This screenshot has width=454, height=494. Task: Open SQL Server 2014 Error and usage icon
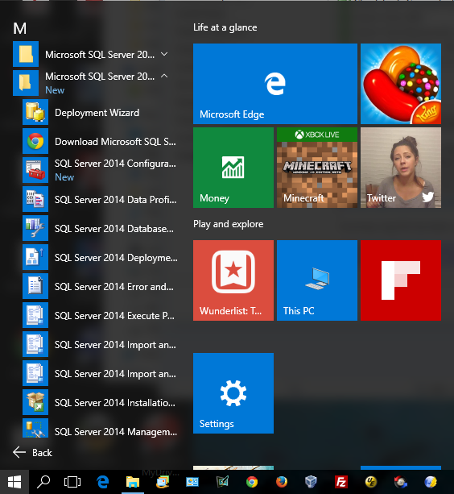(35, 286)
